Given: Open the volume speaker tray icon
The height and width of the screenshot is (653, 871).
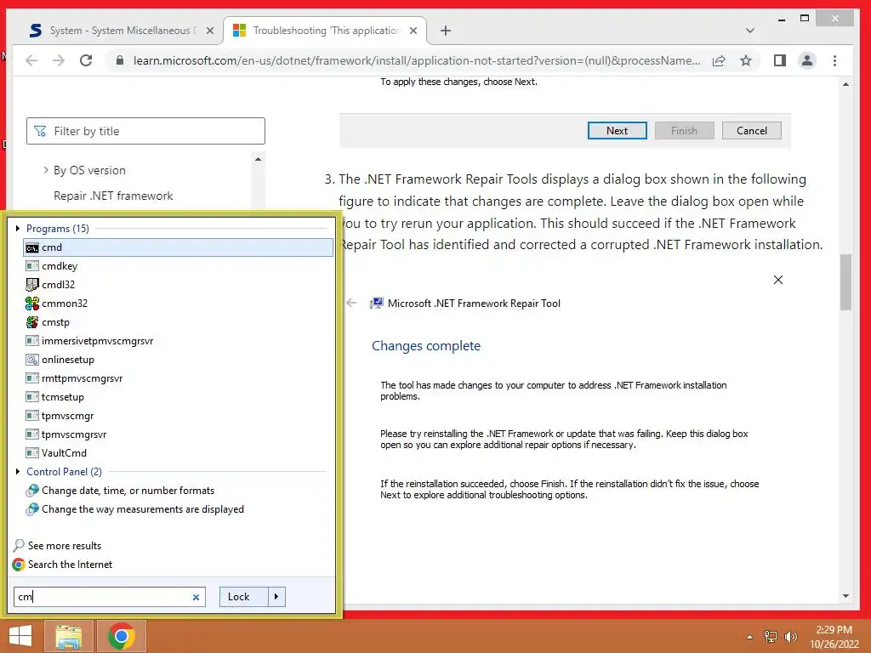Looking at the screenshot, I should [790, 637].
